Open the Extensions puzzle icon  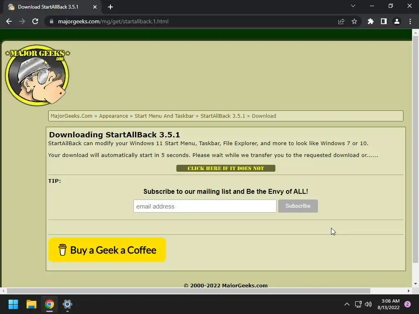(x=371, y=21)
